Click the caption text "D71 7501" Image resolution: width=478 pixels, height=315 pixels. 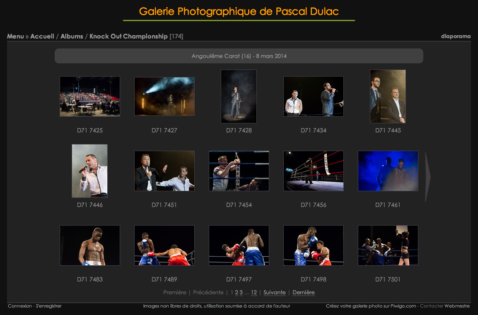(x=388, y=279)
